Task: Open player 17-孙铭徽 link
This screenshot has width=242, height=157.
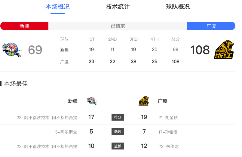Action: click(x=168, y=132)
